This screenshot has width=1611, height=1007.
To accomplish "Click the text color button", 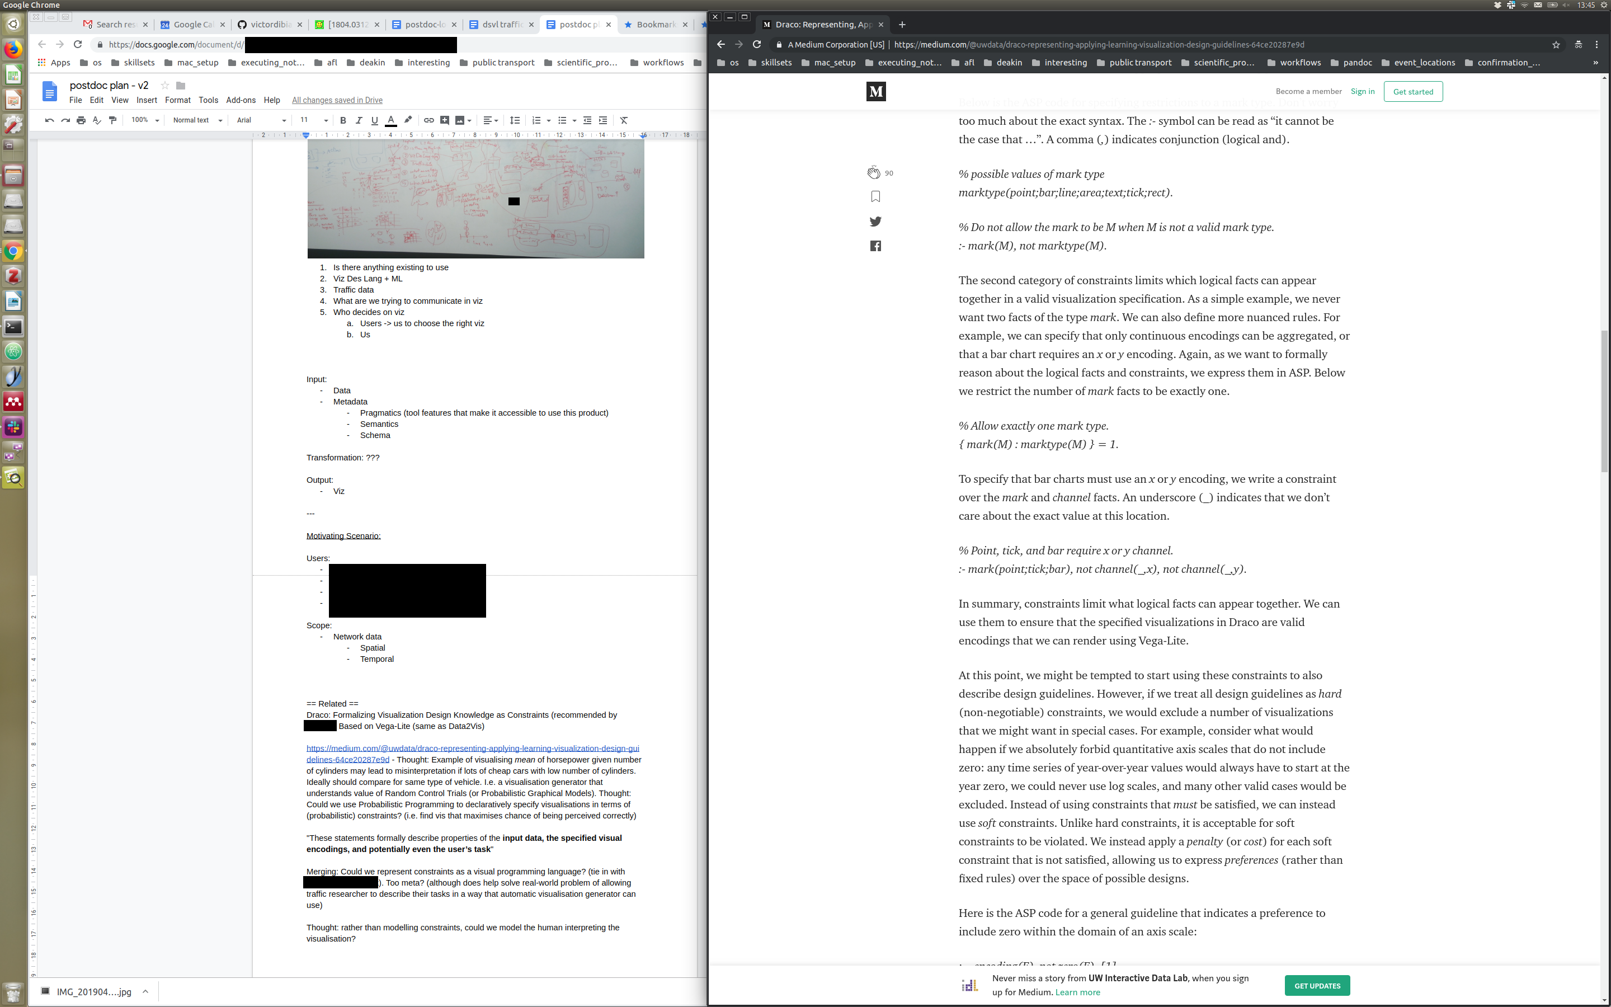I will pyautogui.click(x=391, y=120).
